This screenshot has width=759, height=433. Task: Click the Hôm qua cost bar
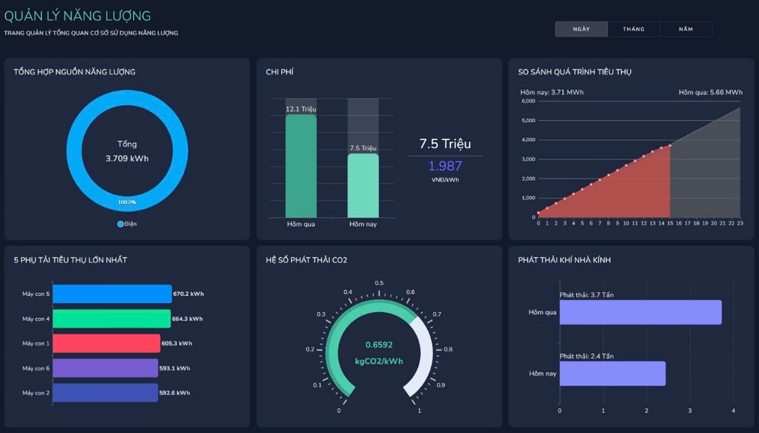[x=301, y=166]
